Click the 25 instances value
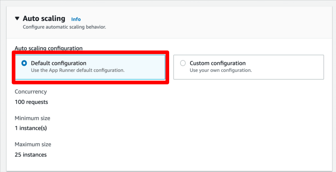The height and width of the screenshot is (172, 336). coord(31,155)
